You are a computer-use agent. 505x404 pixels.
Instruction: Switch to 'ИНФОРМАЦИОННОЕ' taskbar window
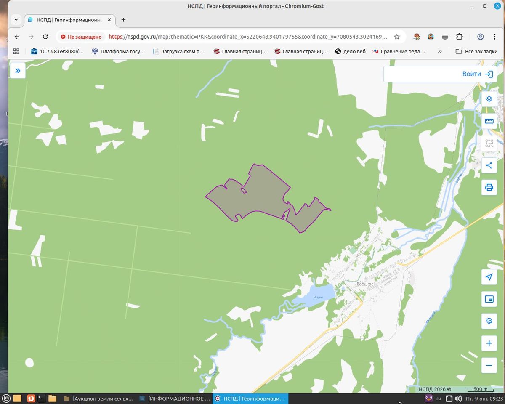coord(175,399)
